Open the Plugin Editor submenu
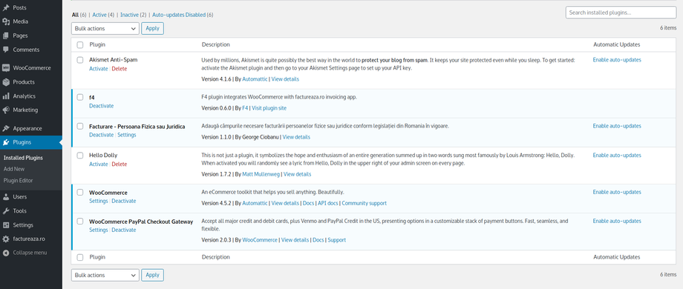 (18, 180)
